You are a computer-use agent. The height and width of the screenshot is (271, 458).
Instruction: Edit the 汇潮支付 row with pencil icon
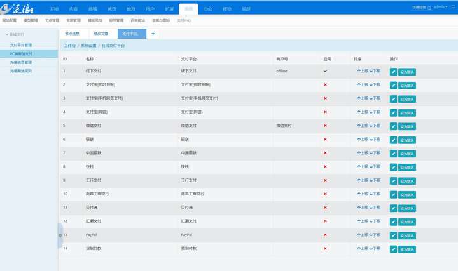click(x=393, y=221)
